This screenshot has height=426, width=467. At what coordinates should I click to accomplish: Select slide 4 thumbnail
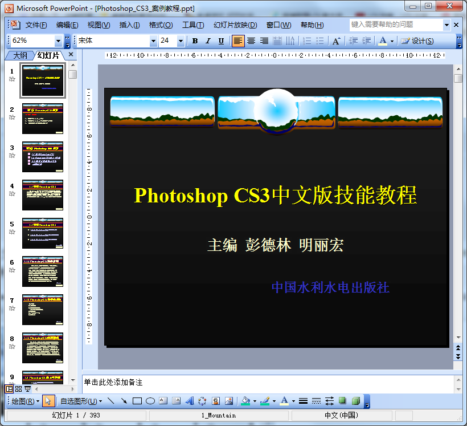43,195
